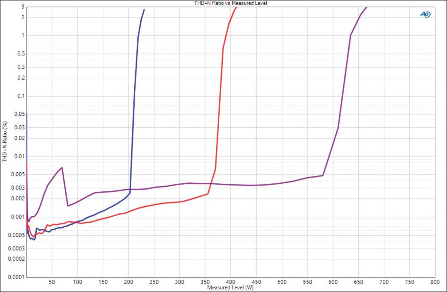Viewport: 447px width, 292px height.
Task: Click the y-axis value 0.05
Action: [x=20, y=114]
